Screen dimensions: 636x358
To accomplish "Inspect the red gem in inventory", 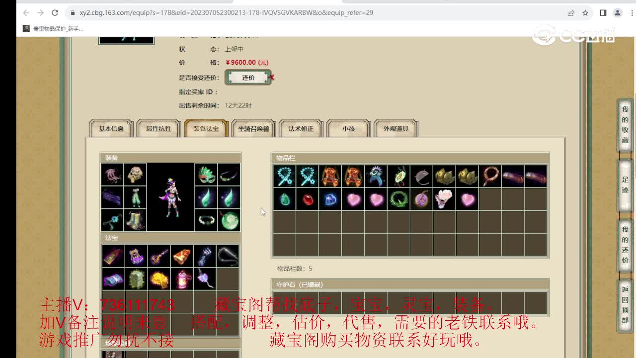I will pos(307,199).
